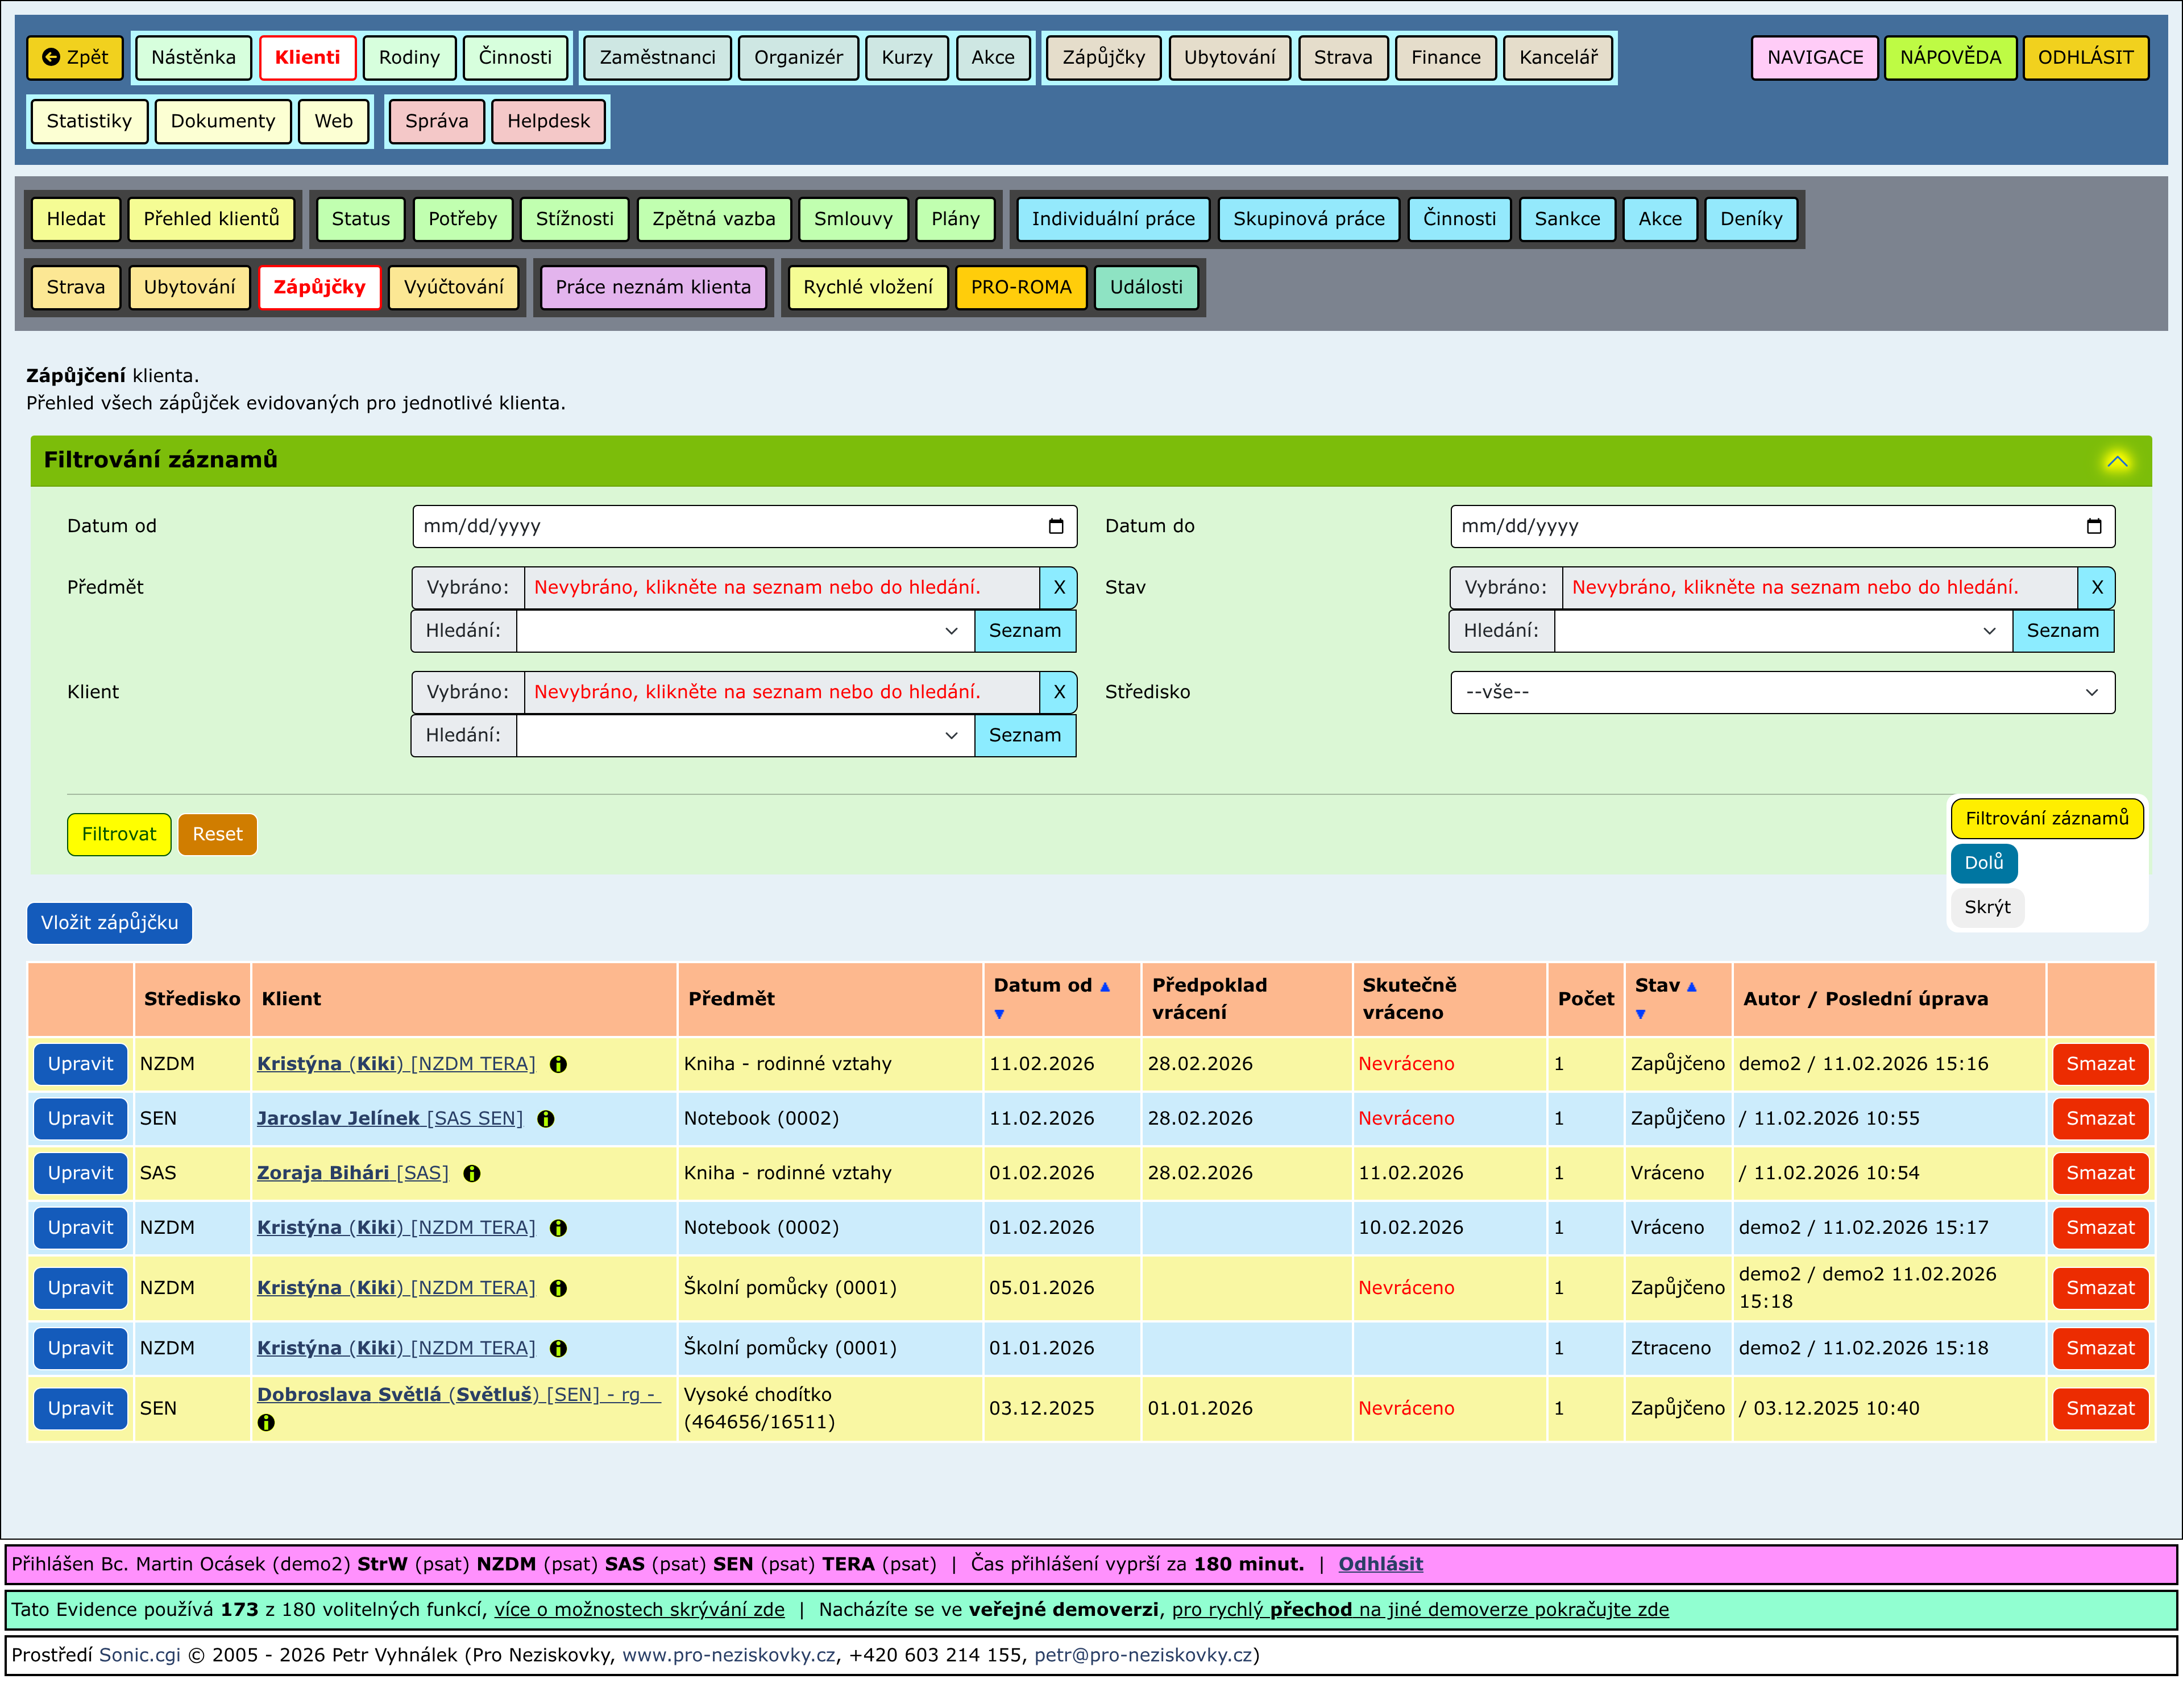Expand Stav Hledání combo box
The width and height of the screenshot is (2183, 1708).
[1989, 631]
